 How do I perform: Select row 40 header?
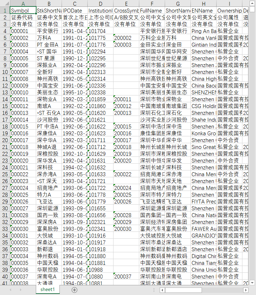(5, 277)
